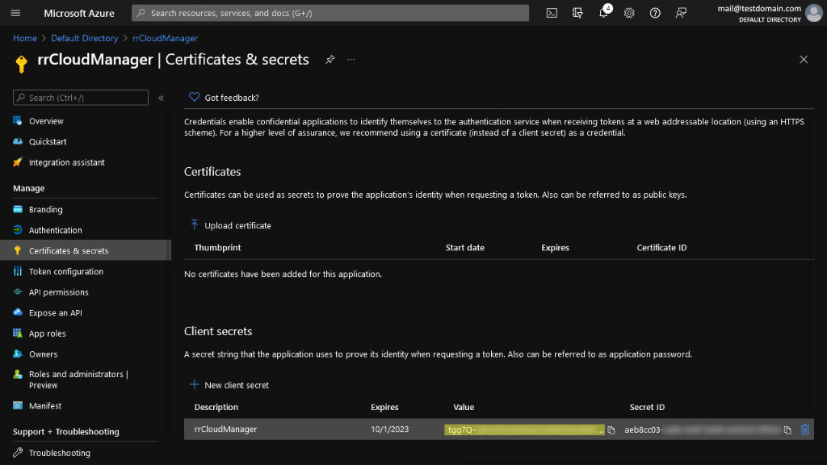This screenshot has height=465, width=827.
Task: Click mail@testdomain.com account label
Action: click(x=759, y=8)
